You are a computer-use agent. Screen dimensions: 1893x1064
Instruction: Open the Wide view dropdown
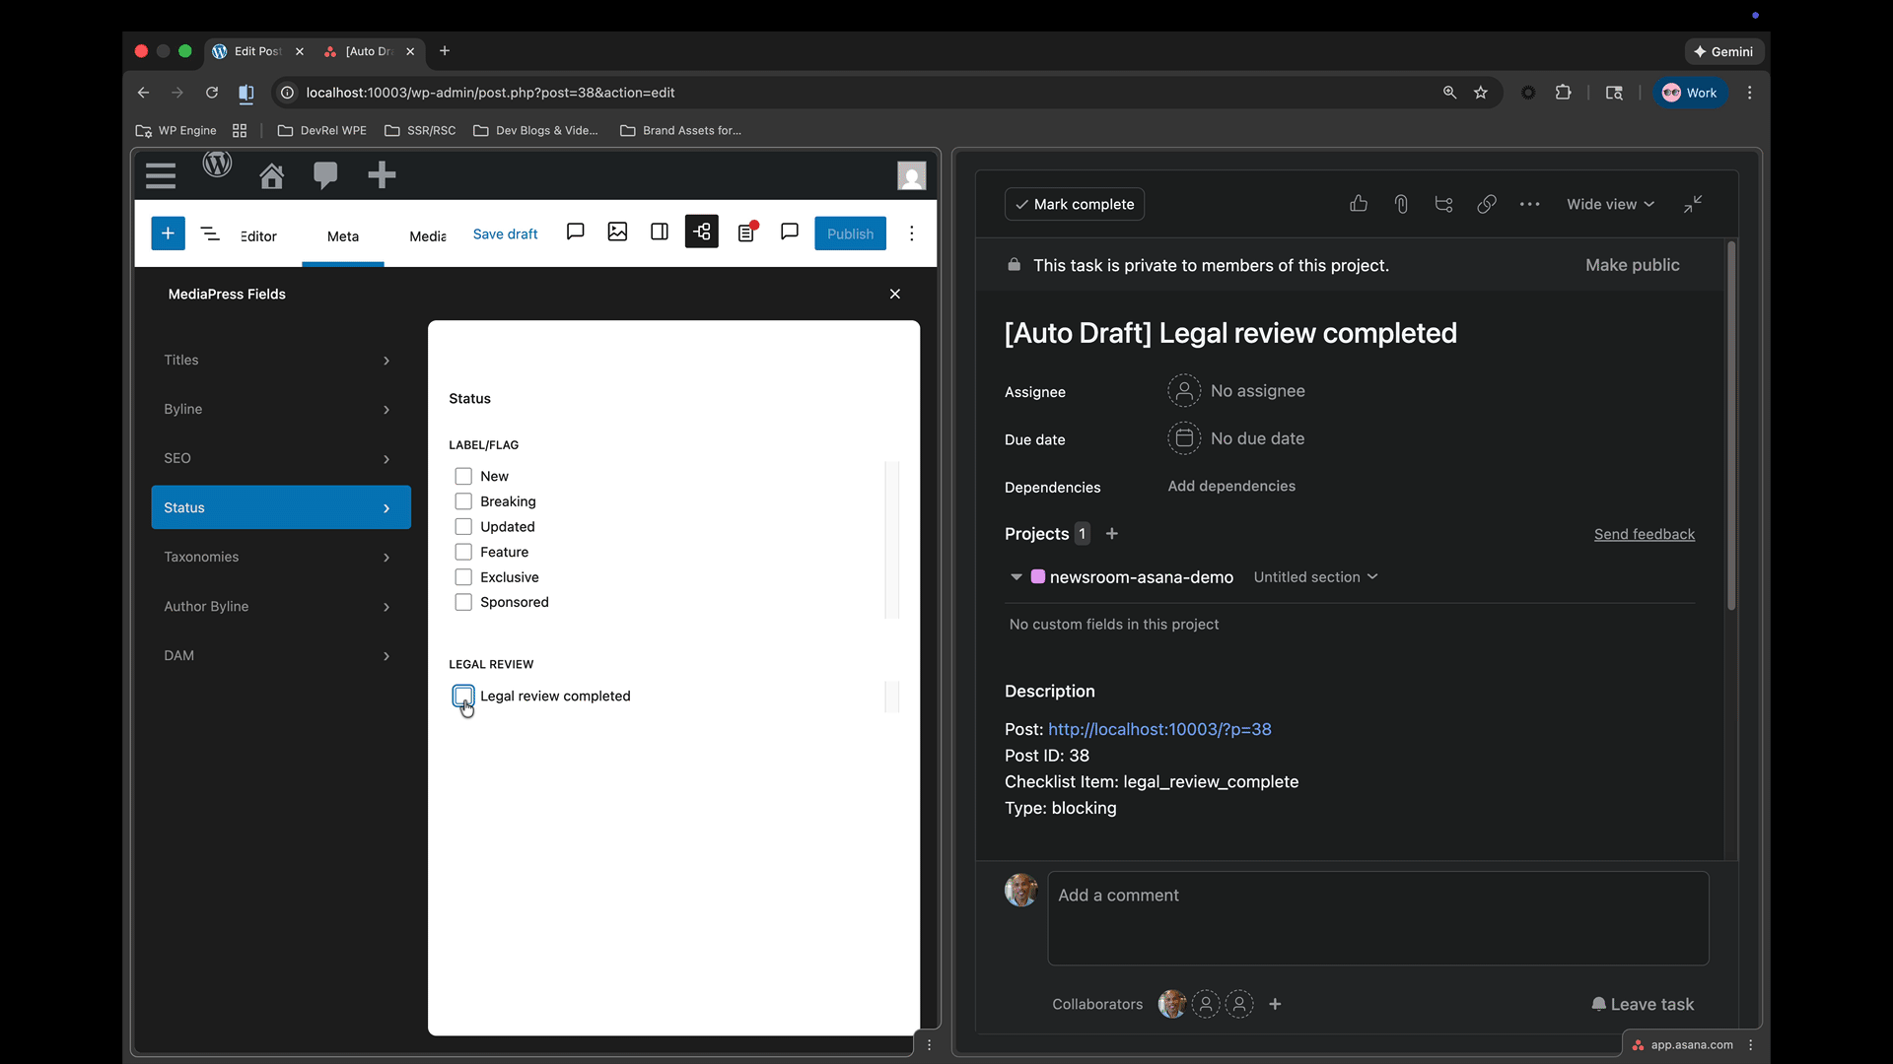[1610, 204]
